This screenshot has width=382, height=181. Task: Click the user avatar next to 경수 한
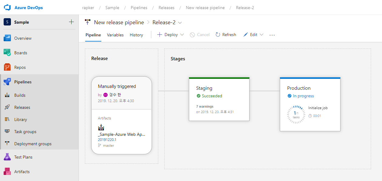[x=106, y=95]
